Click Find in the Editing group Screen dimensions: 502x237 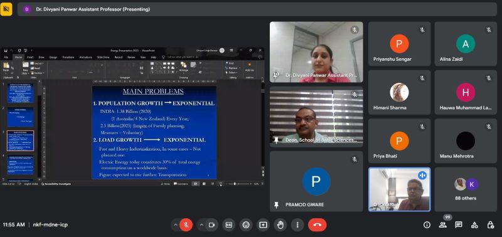tap(230, 63)
